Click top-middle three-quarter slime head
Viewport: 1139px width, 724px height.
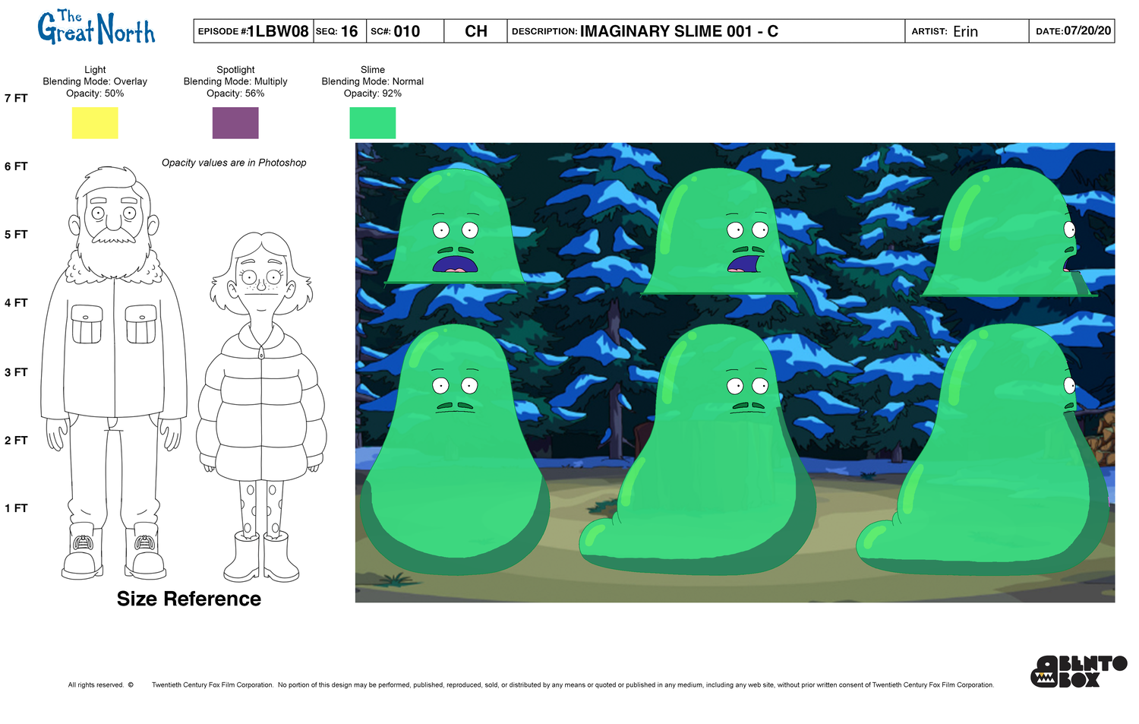coord(718,232)
